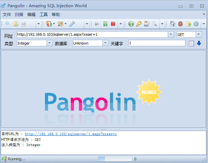Click the status bar progress bar
The width and height of the screenshot is (208, 163).
[115, 159]
